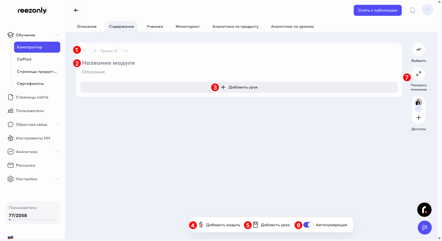Screen dimensions: 442x241
Task: Collapse the module using arrows icon
Action: click(95, 51)
